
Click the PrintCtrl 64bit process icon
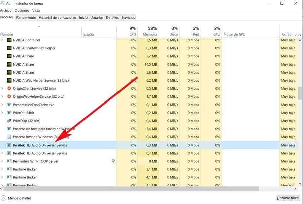[x=8, y=113]
